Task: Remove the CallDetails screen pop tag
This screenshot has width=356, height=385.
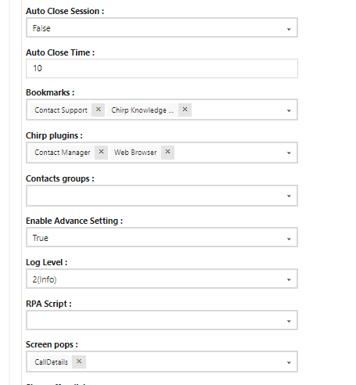Action: [79, 362]
